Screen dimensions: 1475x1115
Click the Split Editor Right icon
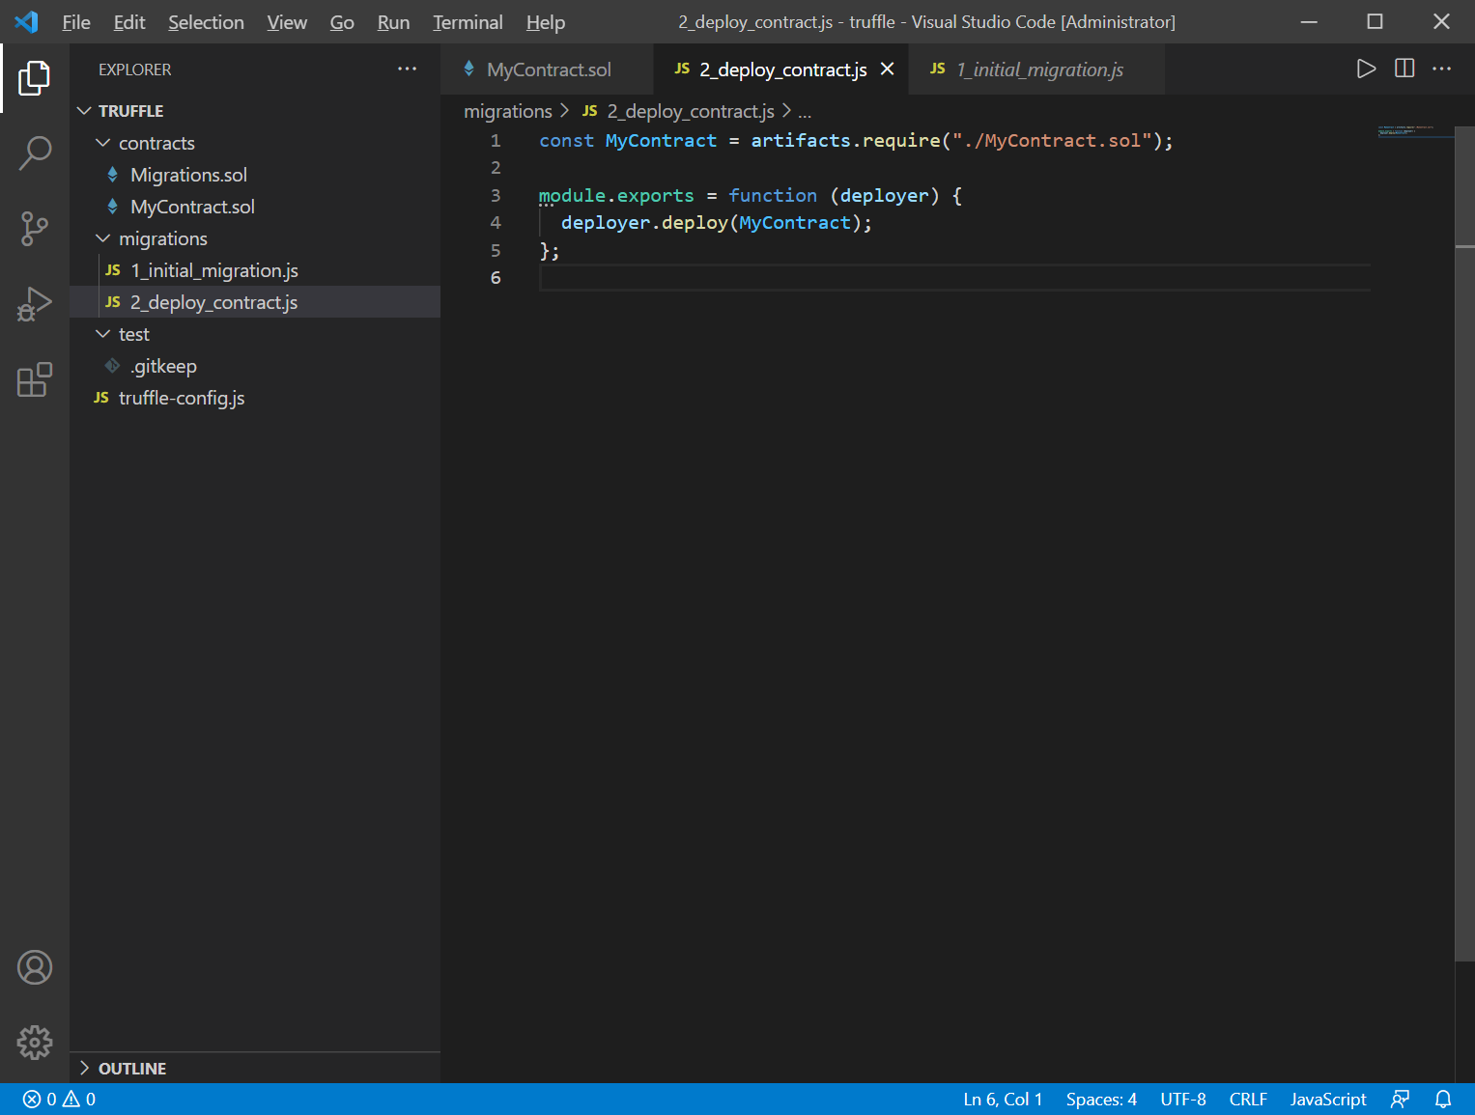(1404, 69)
